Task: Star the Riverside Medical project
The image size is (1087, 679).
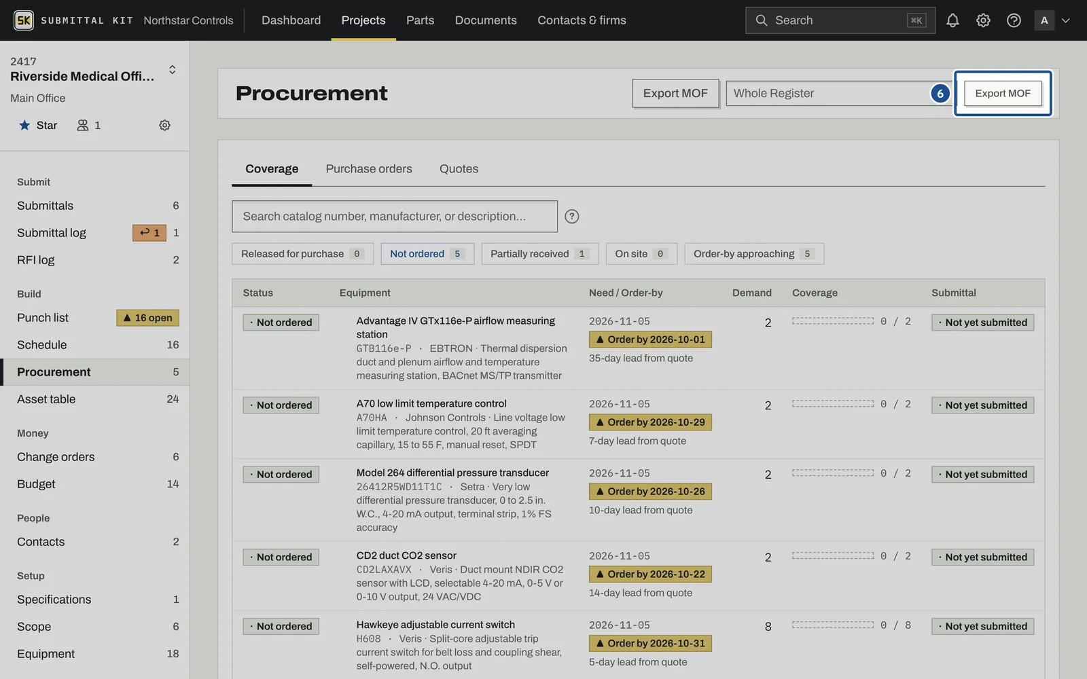Action: click(x=38, y=125)
